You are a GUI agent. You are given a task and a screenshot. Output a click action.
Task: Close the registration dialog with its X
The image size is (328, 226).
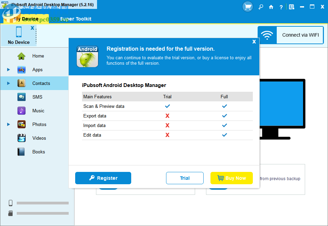254,41
